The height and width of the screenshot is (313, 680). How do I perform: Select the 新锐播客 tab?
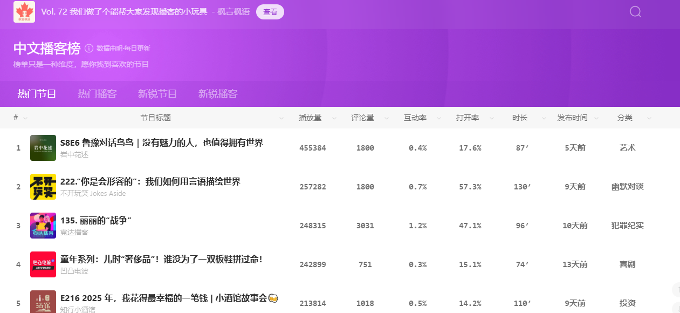(x=218, y=94)
